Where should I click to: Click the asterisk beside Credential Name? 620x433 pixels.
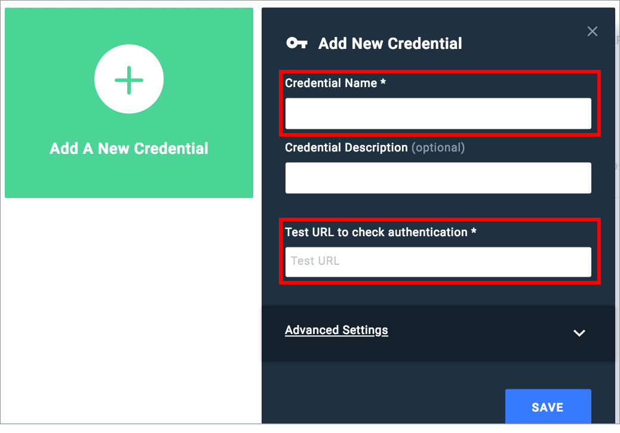383,81
